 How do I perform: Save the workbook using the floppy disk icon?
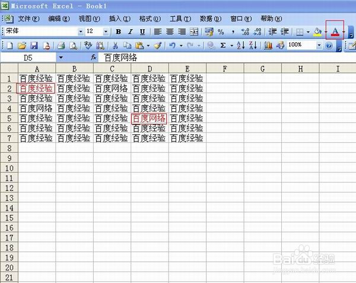point(34,46)
